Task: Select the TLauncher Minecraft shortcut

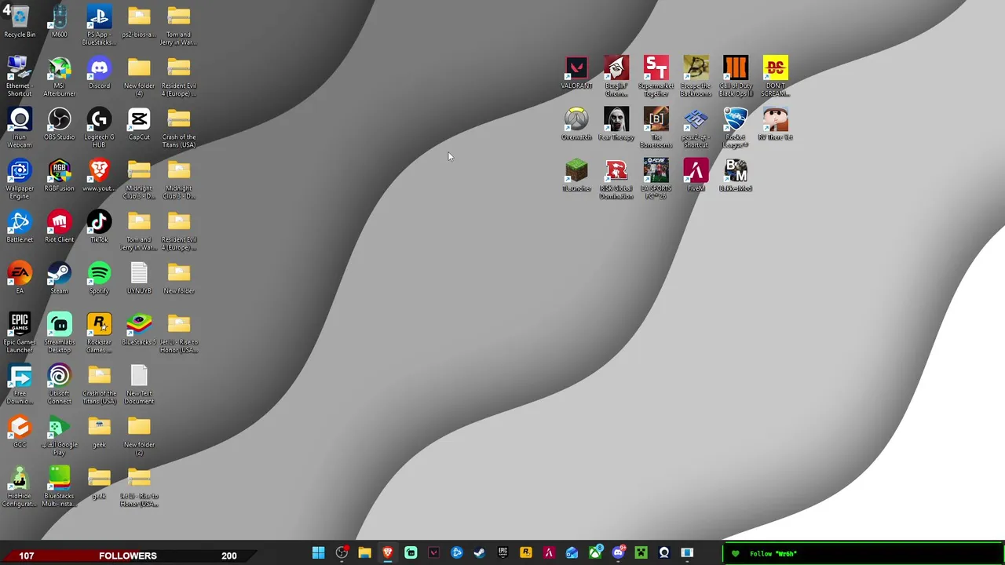Action: pos(576,175)
